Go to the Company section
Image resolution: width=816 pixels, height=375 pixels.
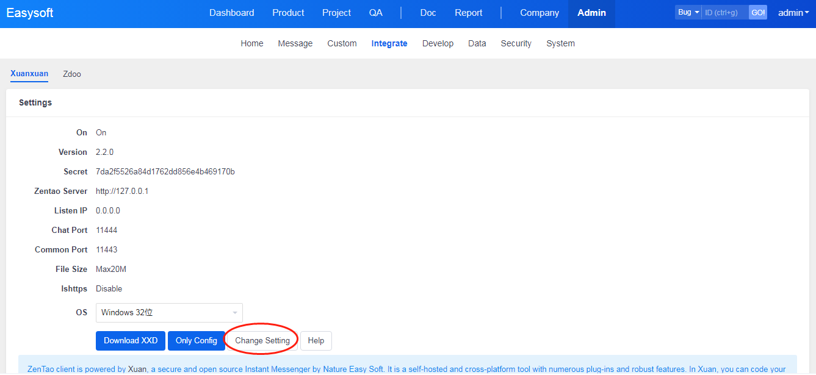(540, 13)
